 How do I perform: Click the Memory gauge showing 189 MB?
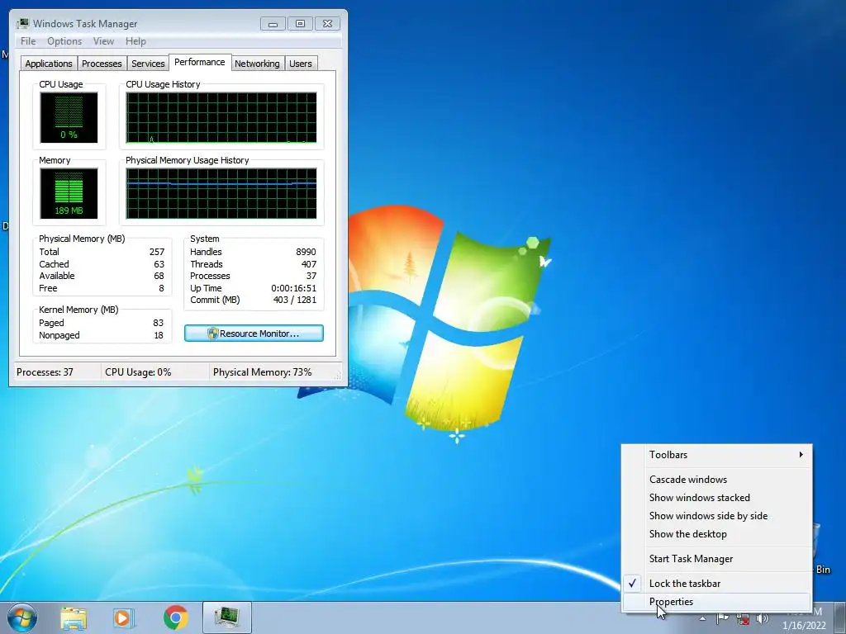click(x=69, y=193)
